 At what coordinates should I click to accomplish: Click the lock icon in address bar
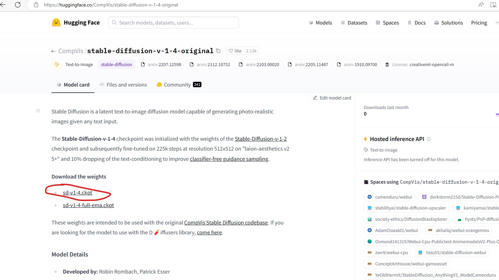pyautogui.click(x=36, y=5)
